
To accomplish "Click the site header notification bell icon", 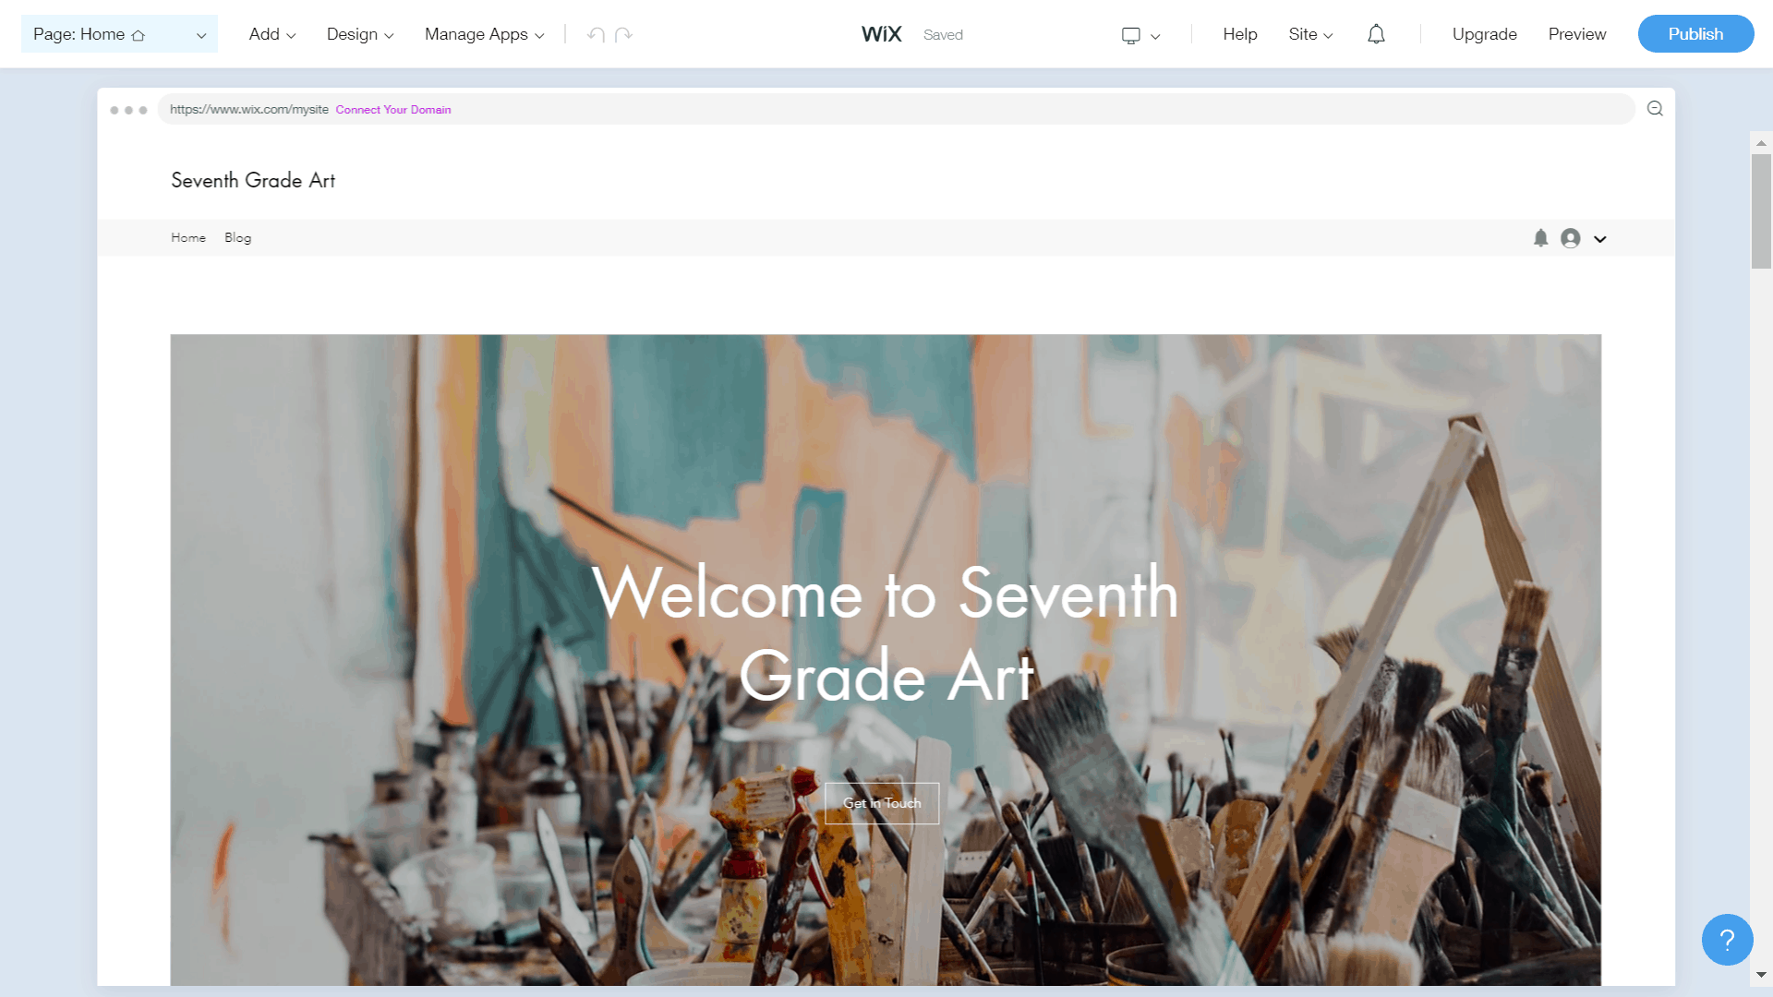I will coord(1540,238).
